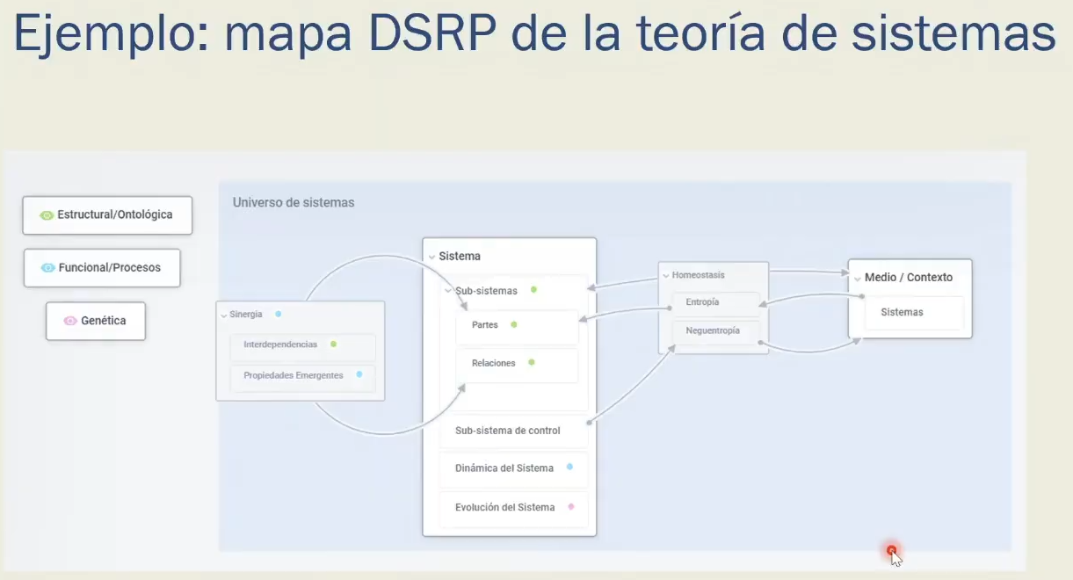This screenshot has width=1073, height=580.
Task: Click the green dot next to Sub-sistemas
Action: 533,289
